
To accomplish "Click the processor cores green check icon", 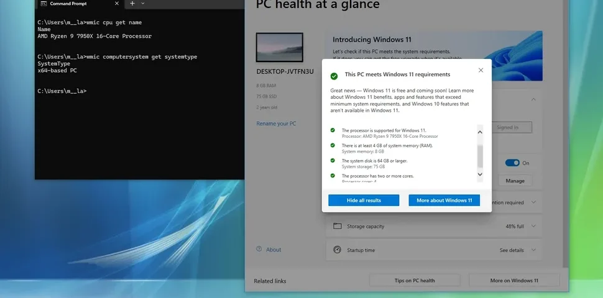I will coord(333,176).
